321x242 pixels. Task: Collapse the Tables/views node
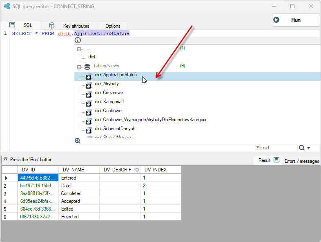(x=79, y=67)
